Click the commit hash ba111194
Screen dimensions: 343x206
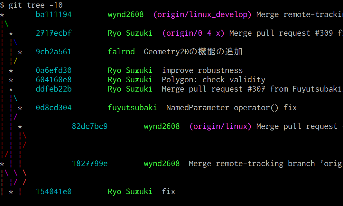(x=53, y=14)
